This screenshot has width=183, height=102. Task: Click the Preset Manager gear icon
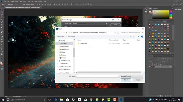(106, 23)
